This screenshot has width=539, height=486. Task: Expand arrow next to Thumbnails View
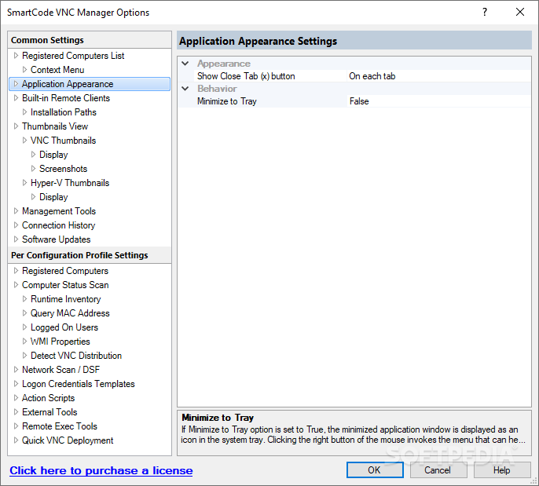point(16,126)
